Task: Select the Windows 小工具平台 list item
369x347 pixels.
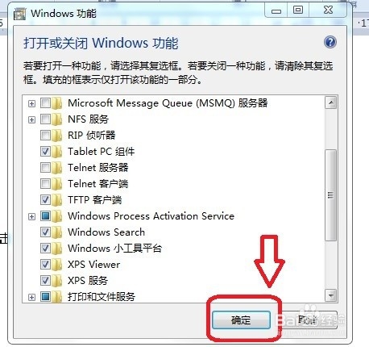Action: 114,249
